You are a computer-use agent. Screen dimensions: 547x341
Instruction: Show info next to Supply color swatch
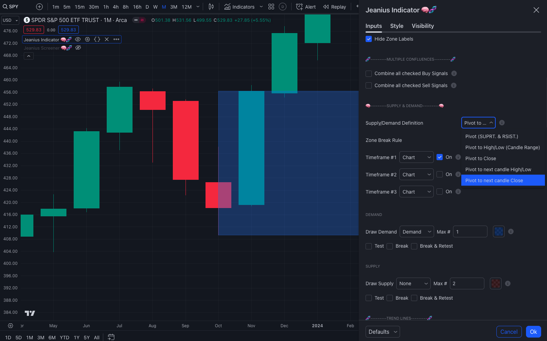click(508, 283)
